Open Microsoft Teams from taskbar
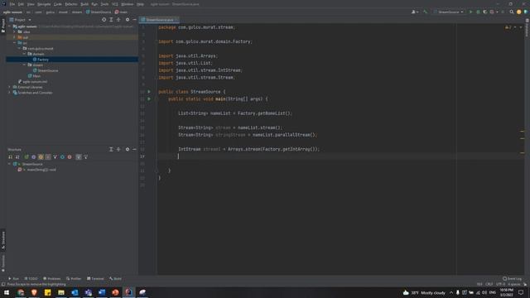The width and height of the screenshot is (530, 298). [x=89, y=292]
